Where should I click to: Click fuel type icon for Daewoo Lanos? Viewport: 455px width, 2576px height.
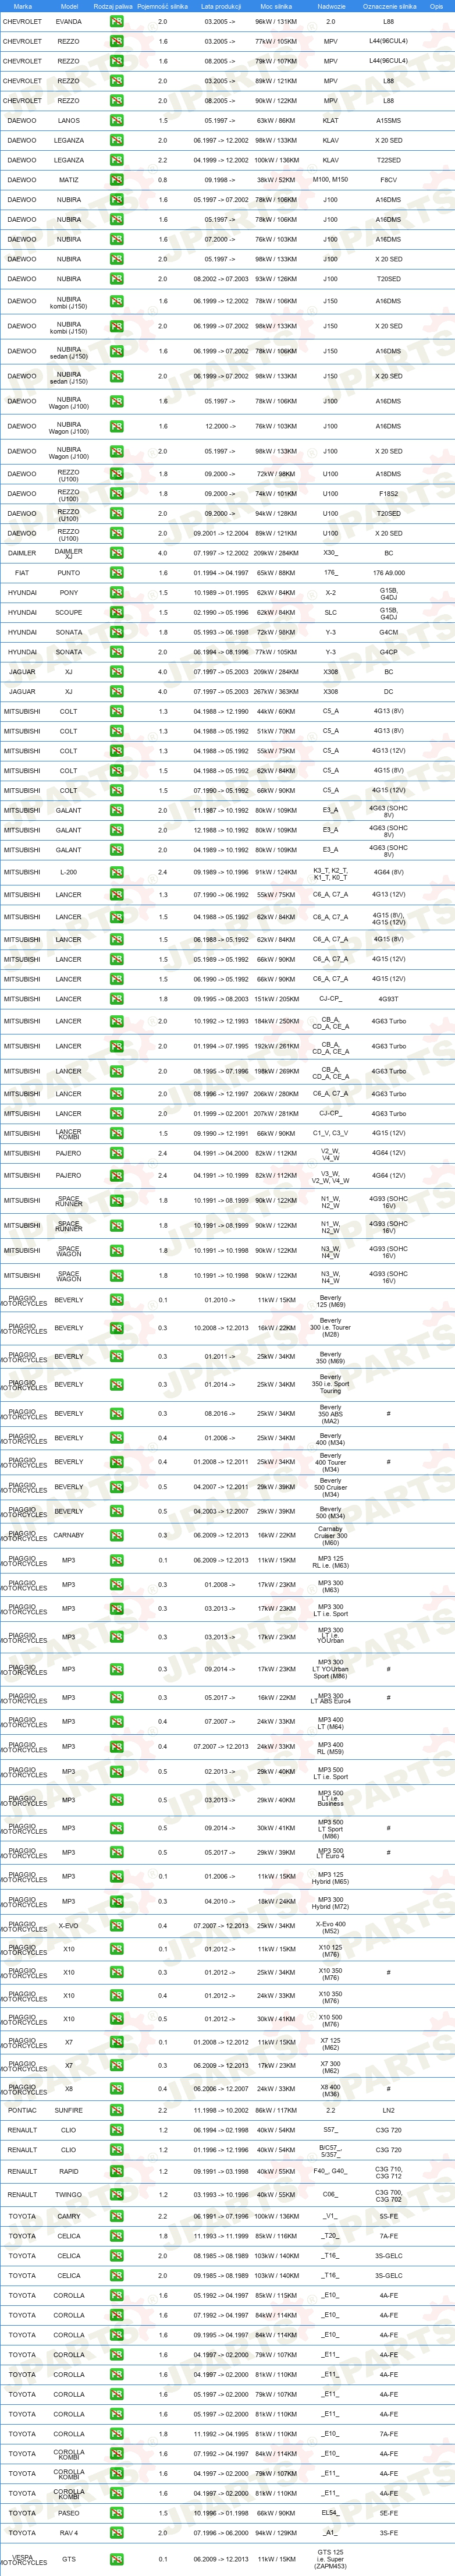click(116, 120)
